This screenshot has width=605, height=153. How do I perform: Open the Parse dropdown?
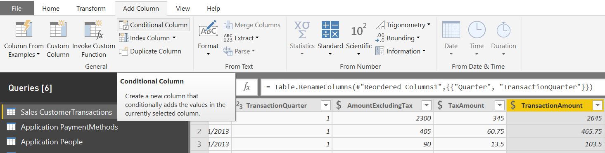tap(239, 51)
